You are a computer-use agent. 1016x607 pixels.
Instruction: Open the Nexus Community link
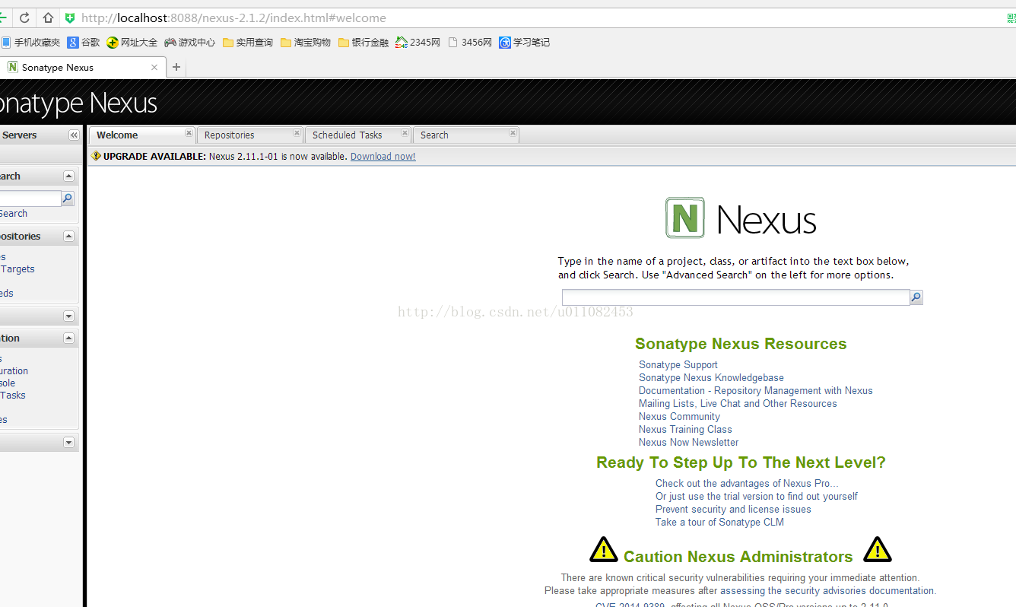tap(679, 416)
